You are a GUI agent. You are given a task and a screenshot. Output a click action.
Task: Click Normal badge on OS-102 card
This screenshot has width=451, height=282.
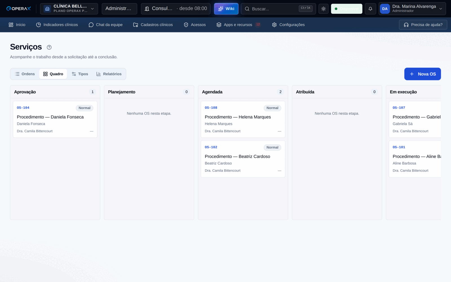click(272, 147)
